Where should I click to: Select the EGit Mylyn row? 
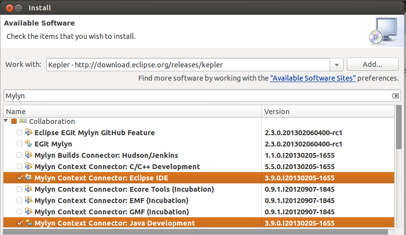pyautogui.click(x=199, y=144)
